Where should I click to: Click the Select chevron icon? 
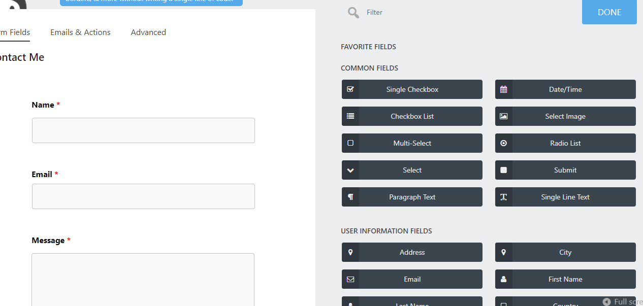coord(350,170)
